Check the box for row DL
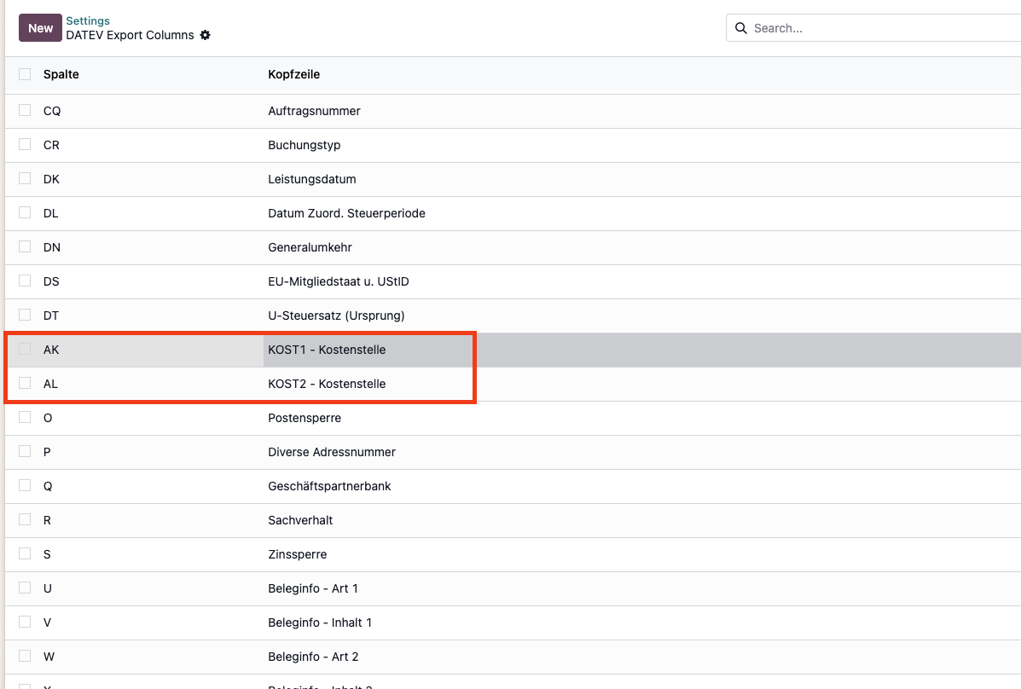Viewport: 1021px width, 689px height. point(25,212)
